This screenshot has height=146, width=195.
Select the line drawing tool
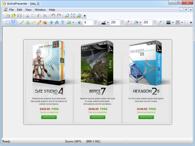(x=22, y=22)
